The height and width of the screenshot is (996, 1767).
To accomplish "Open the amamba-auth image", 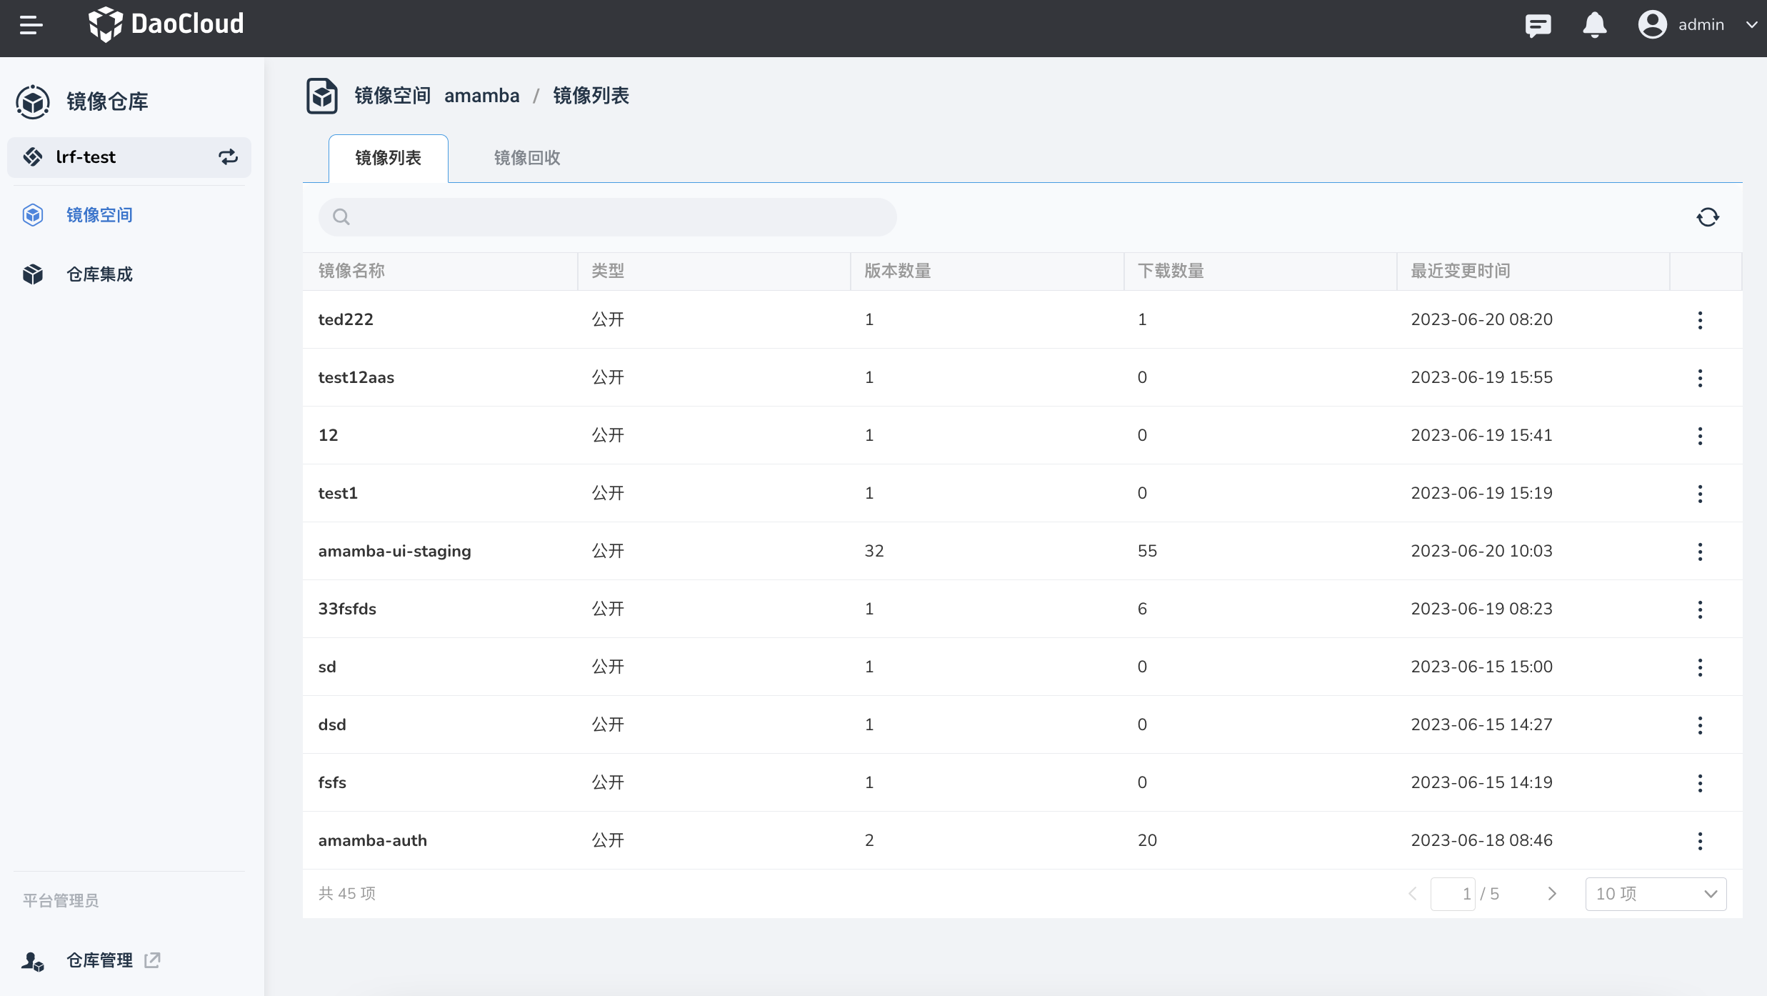I will click(373, 840).
